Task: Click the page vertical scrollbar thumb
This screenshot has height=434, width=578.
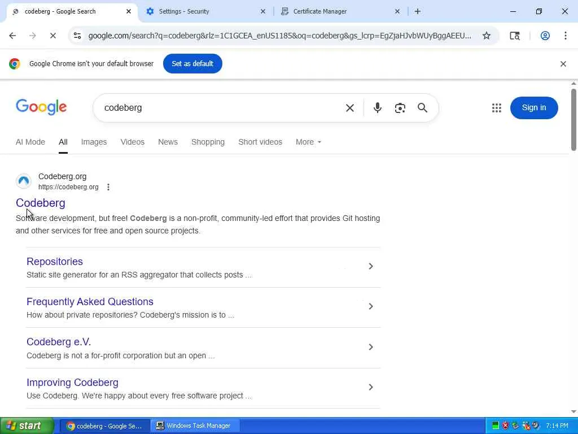Action: [573, 120]
